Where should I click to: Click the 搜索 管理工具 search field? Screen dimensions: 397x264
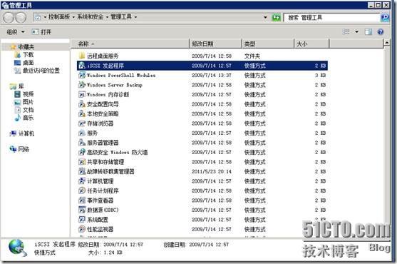[332, 18]
